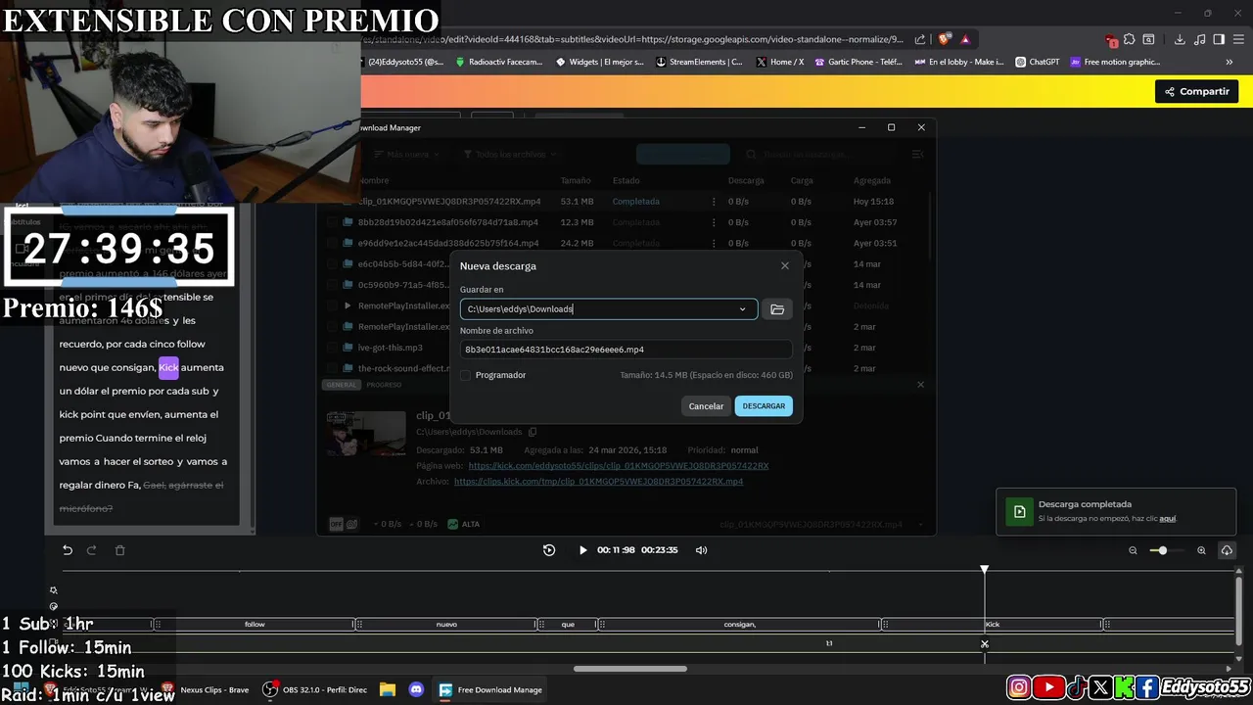This screenshot has height=705, width=1253.
Task: Click the editor play button
Action: click(582, 550)
